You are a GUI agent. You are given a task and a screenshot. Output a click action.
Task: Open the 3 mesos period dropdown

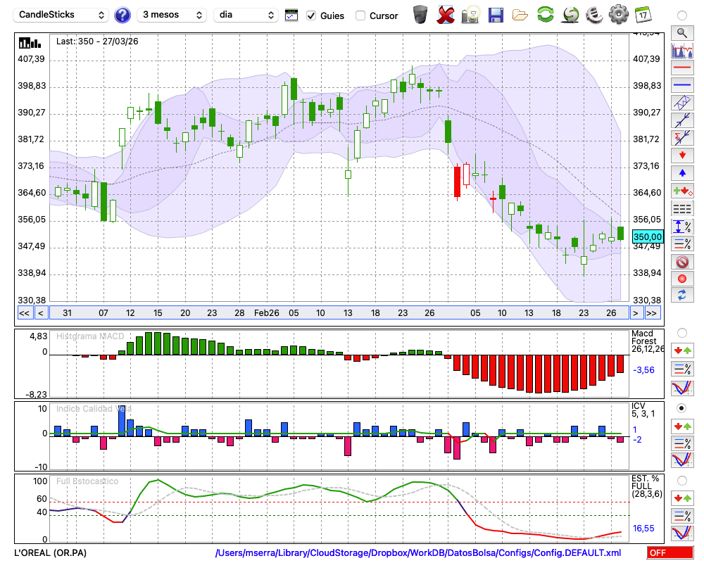tap(172, 15)
